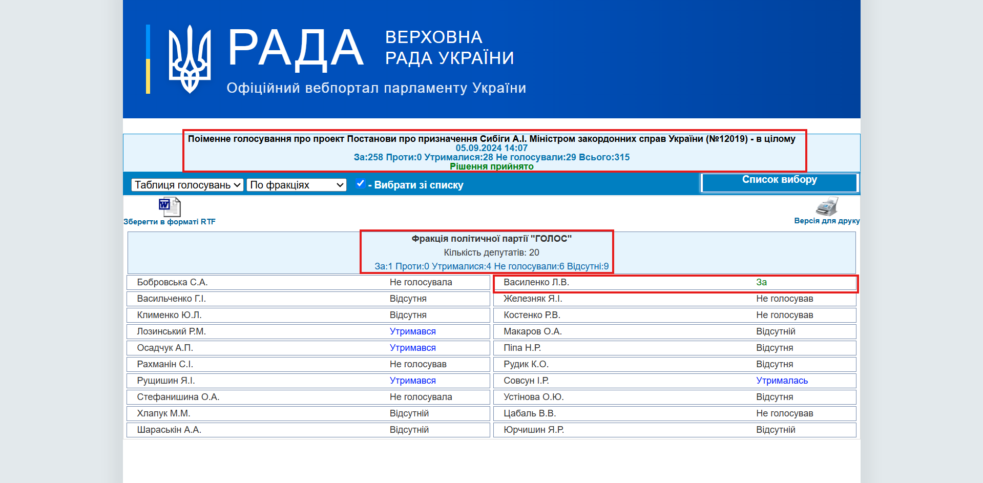Click 'Кількість депутатів: 20' text
This screenshot has width=983, height=483.
[492, 253]
